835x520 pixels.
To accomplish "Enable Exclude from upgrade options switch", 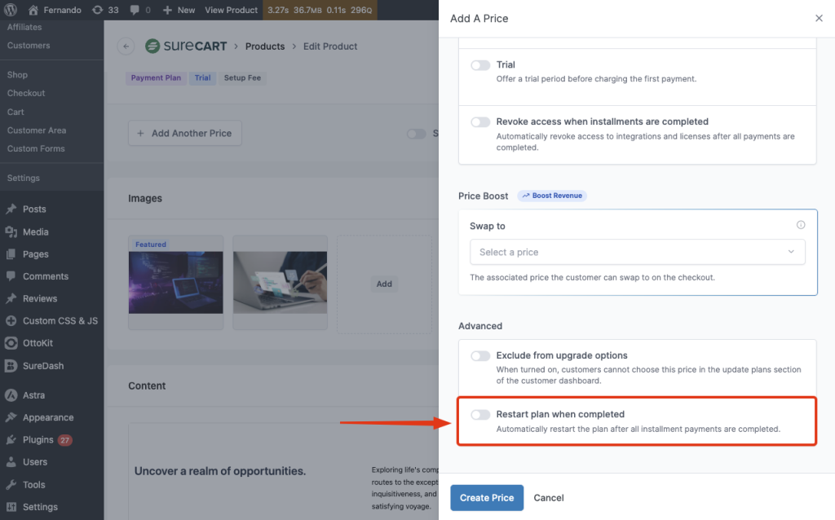I will [x=480, y=356].
